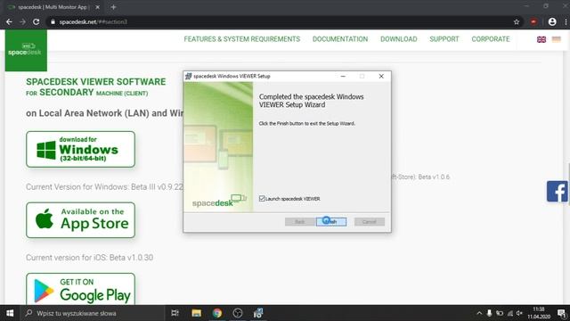
Task: Open the notification center icon
Action: coord(562,313)
